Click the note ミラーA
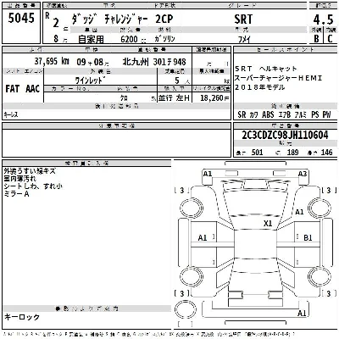This screenshot has height=339, width=339. 16,194
